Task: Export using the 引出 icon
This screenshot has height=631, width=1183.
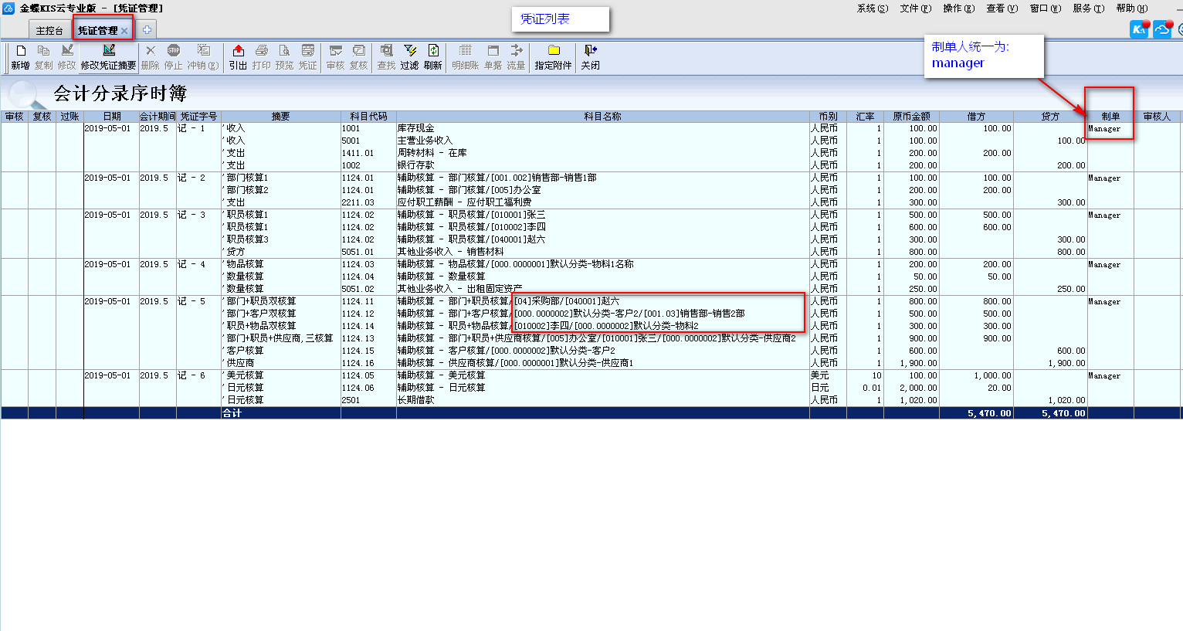Action: (x=238, y=51)
